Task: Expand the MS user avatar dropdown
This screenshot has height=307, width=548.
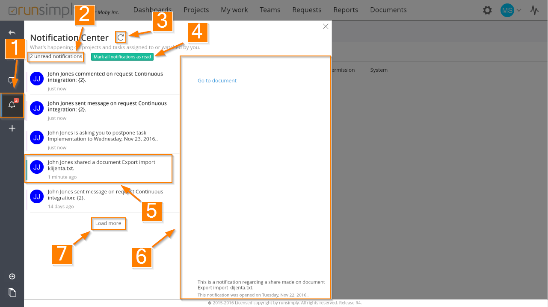Action: (x=511, y=10)
